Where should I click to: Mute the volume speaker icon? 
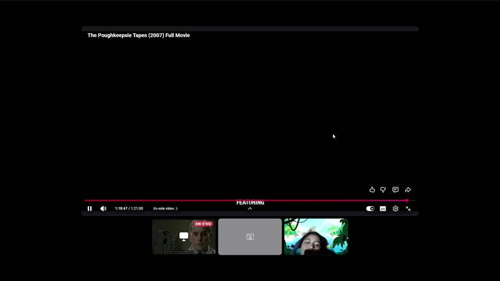(x=103, y=209)
